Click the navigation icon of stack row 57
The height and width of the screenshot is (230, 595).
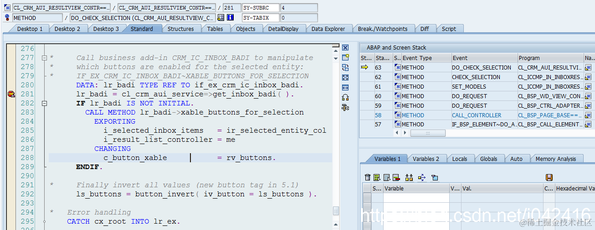pyautogui.click(x=588, y=125)
